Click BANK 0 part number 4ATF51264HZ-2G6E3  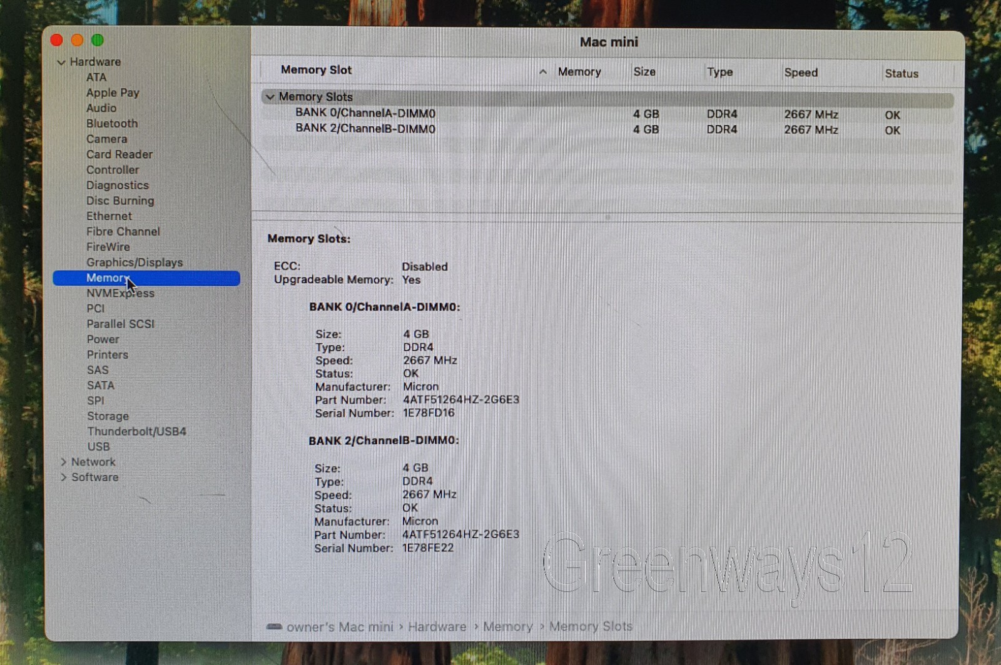coord(461,400)
